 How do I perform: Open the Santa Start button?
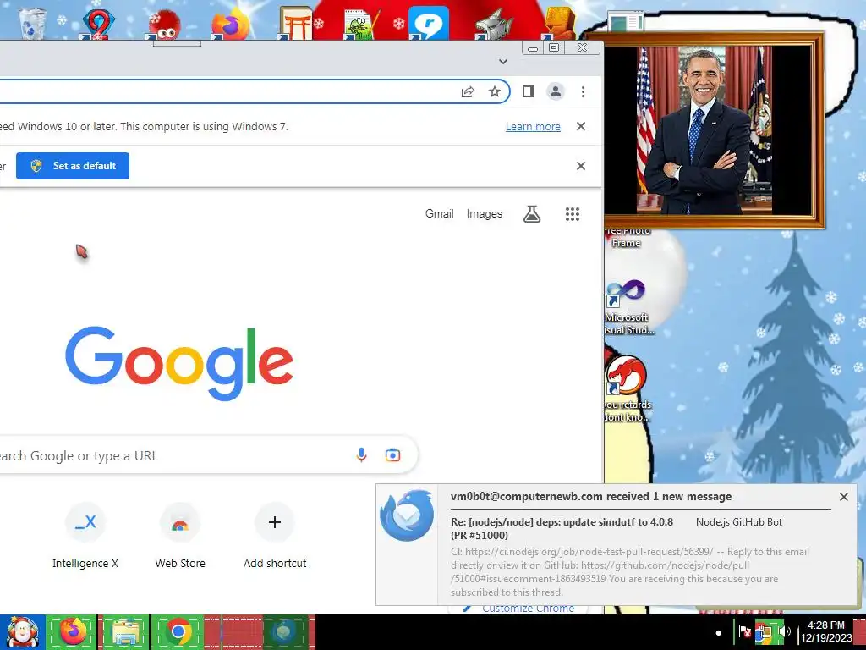click(23, 632)
